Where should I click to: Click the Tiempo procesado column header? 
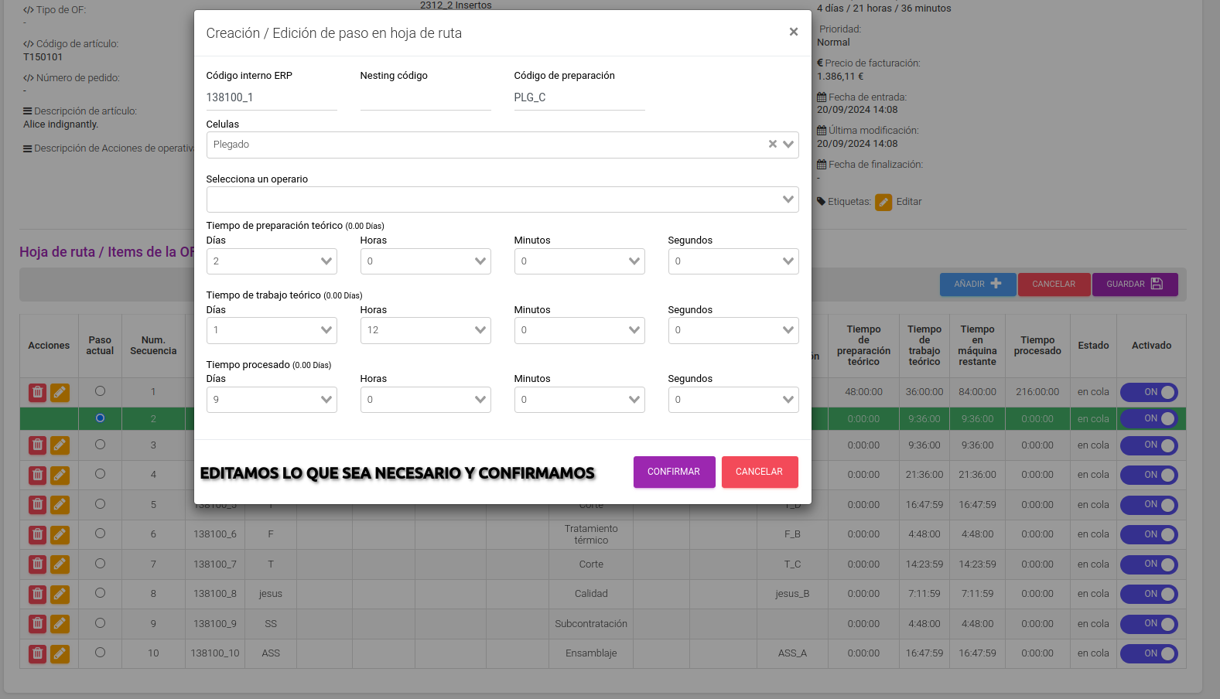[1037, 346]
